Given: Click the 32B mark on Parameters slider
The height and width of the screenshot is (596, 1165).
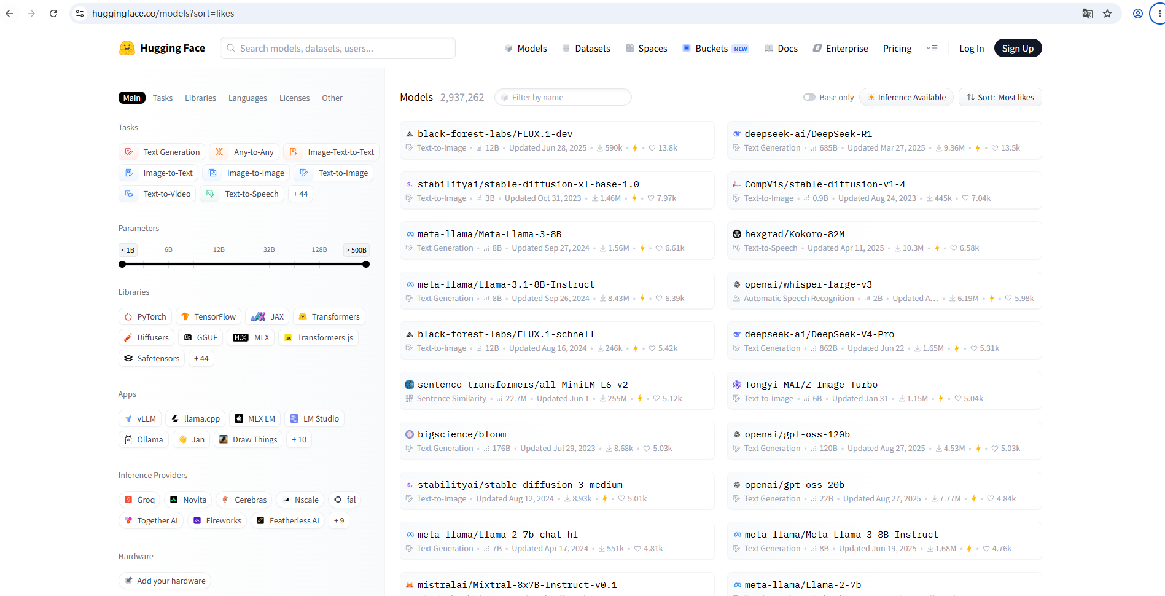Looking at the screenshot, I should (269, 250).
